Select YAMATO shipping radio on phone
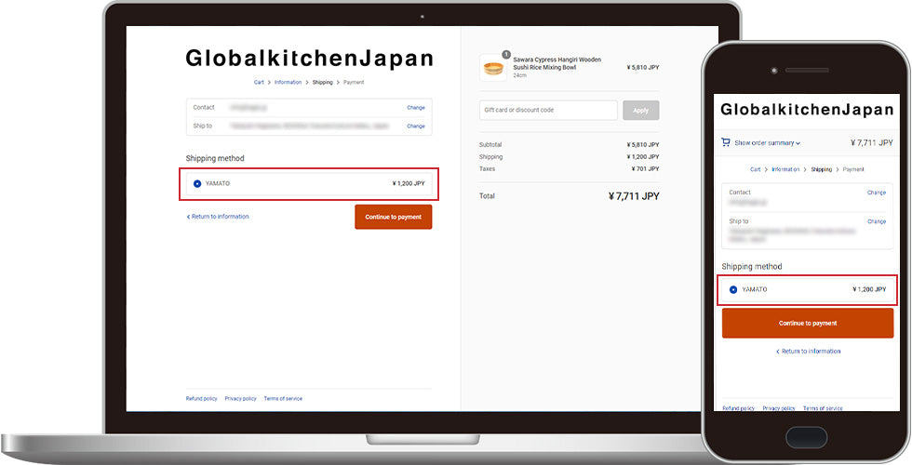The height and width of the screenshot is (465, 912). point(733,289)
